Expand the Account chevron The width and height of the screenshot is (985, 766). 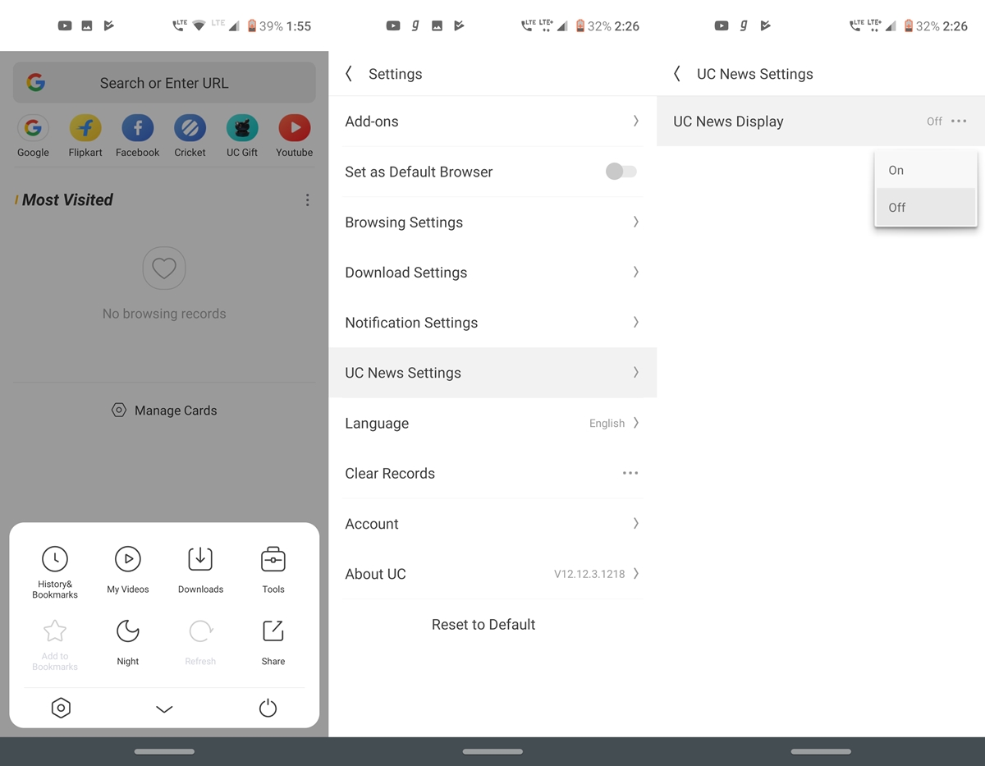point(636,524)
